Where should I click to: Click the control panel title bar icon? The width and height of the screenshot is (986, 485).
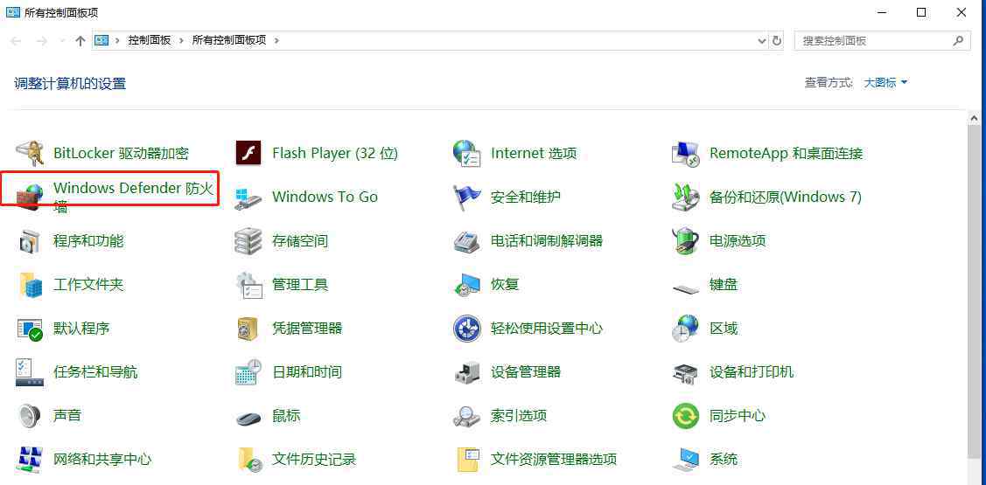click(x=12, y=12)
